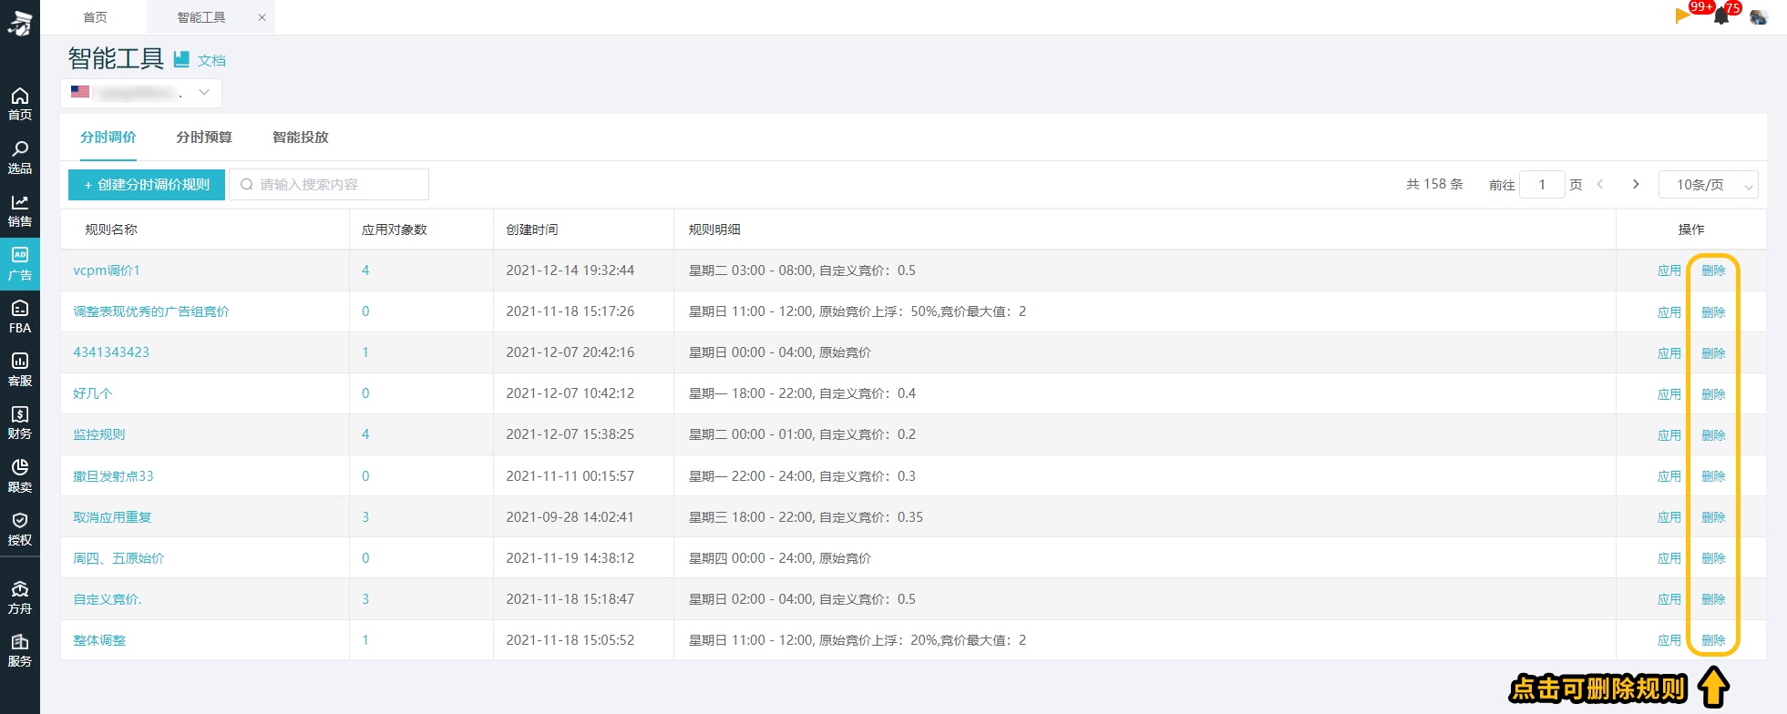Go to next page arrow

pyautogui.click(x=1636, y=184)
